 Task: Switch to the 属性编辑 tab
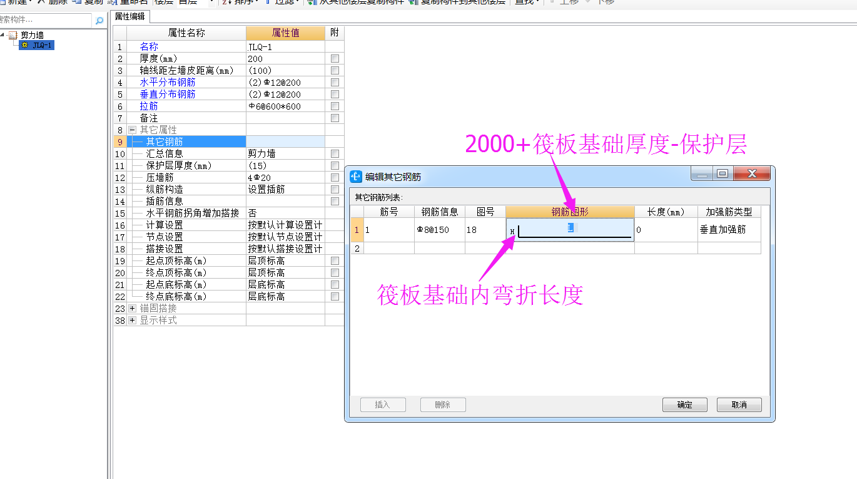[x=129, y=17]
